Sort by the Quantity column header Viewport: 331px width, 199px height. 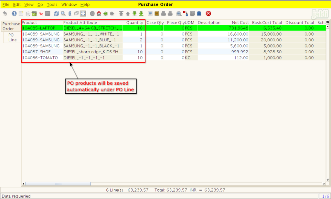click(x=133, y=23)
